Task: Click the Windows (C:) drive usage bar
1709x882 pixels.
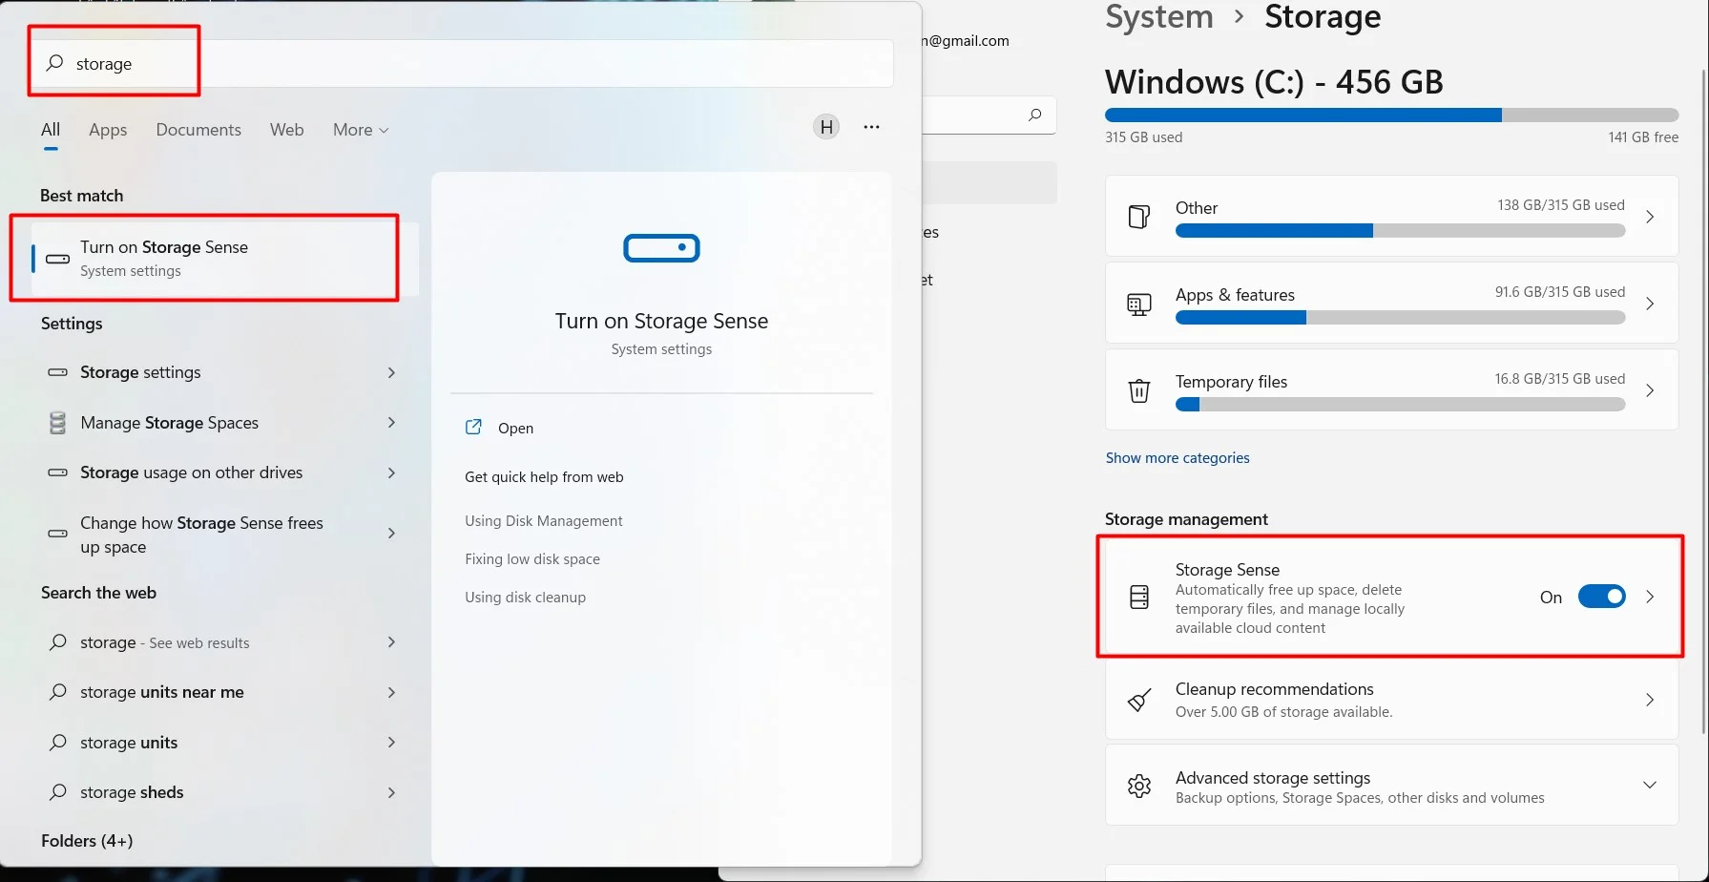Action: tap(1391, 115)
